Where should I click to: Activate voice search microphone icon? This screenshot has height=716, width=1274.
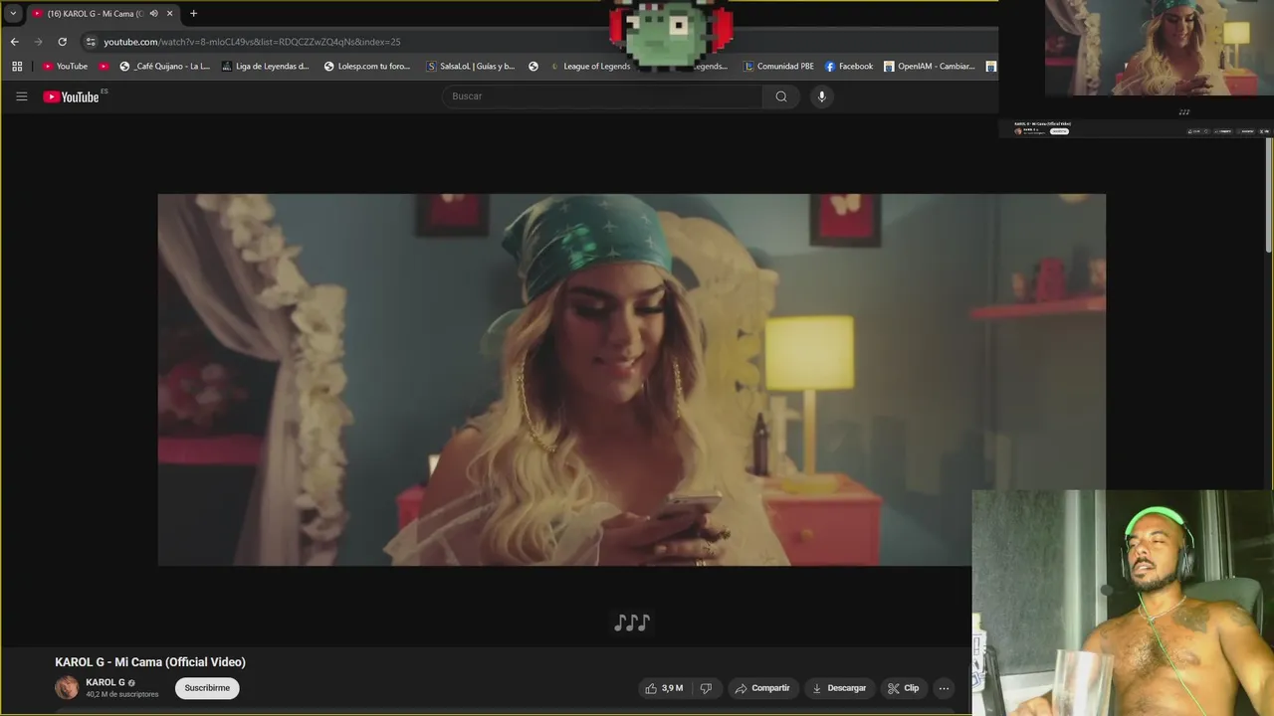click(x=821, y=96)
